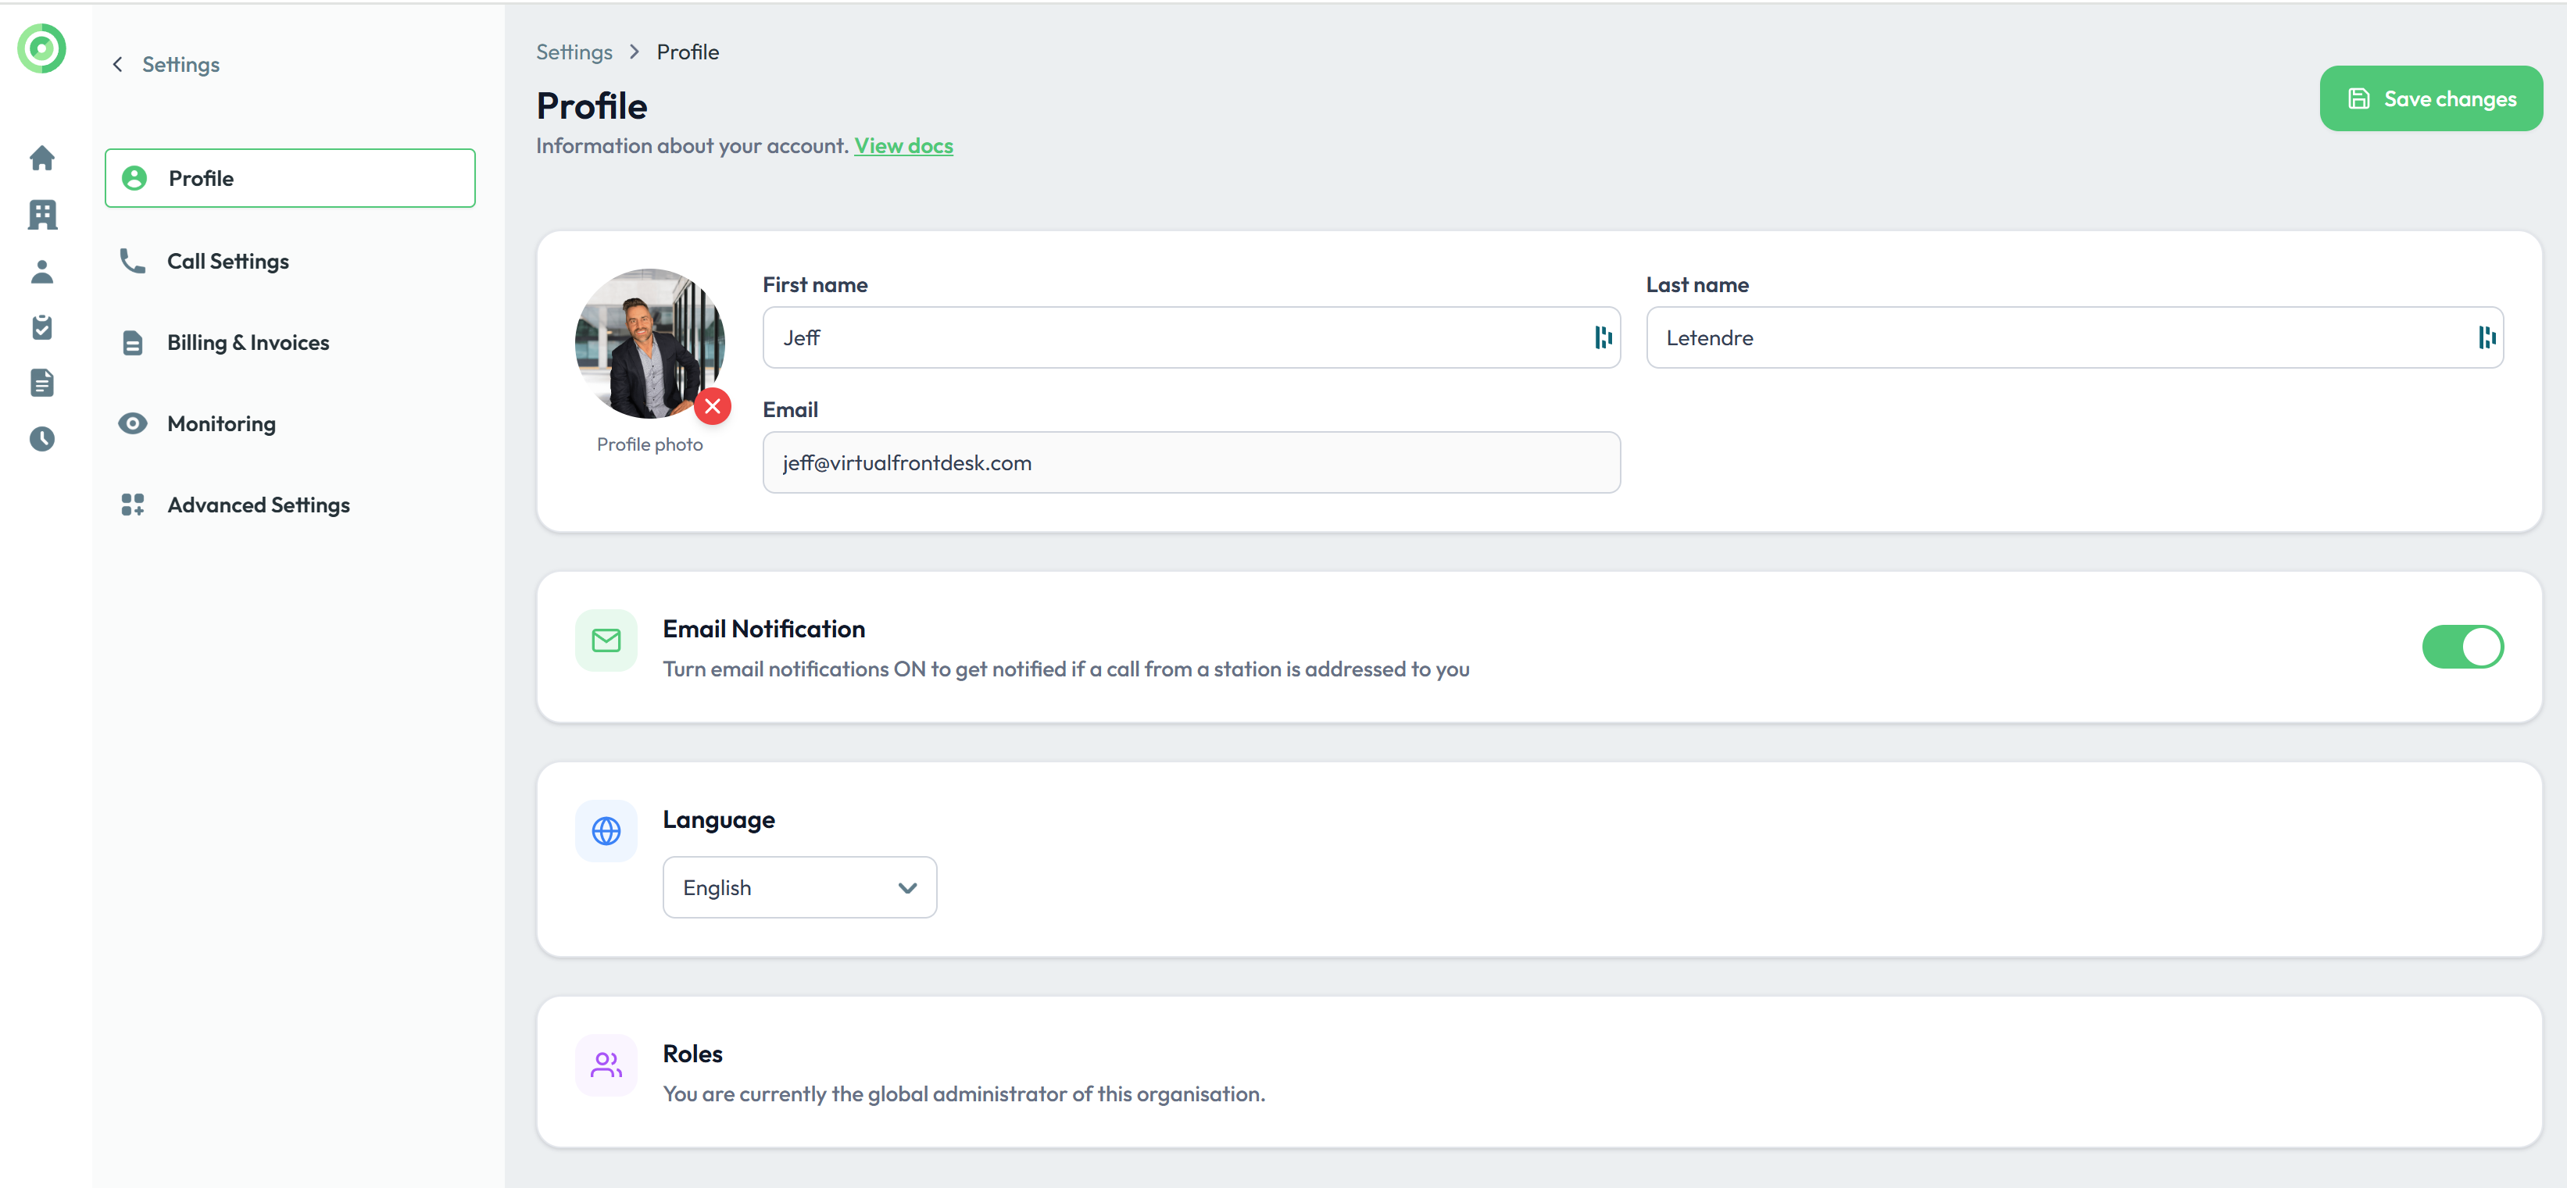Image resolution: width=2567 pixels, height=1188 pixels.
Task: Toggle the Email Notification switch
Action: (2462, 648)
